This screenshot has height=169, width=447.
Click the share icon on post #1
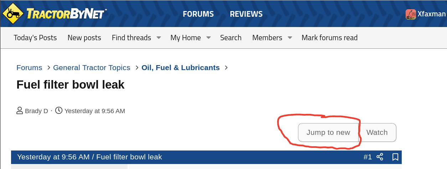[x=380, y=157]
